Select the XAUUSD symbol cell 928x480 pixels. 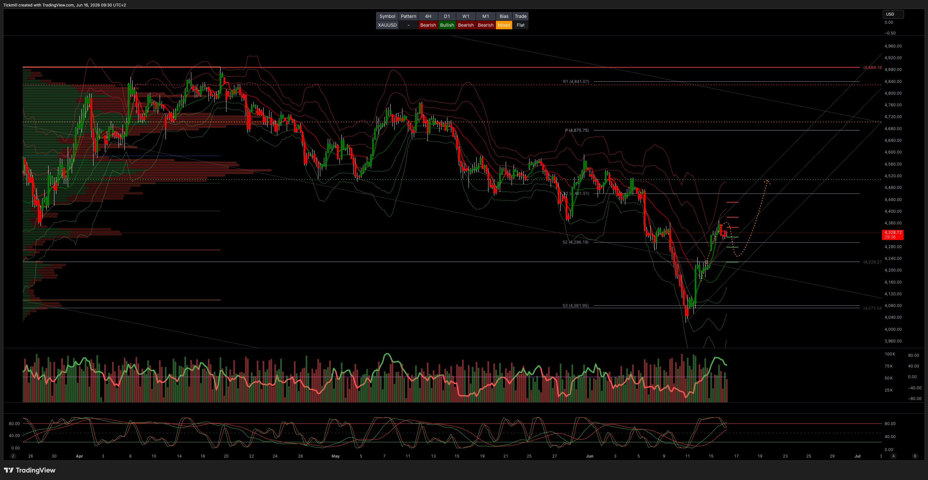click(x=387, y=25)
